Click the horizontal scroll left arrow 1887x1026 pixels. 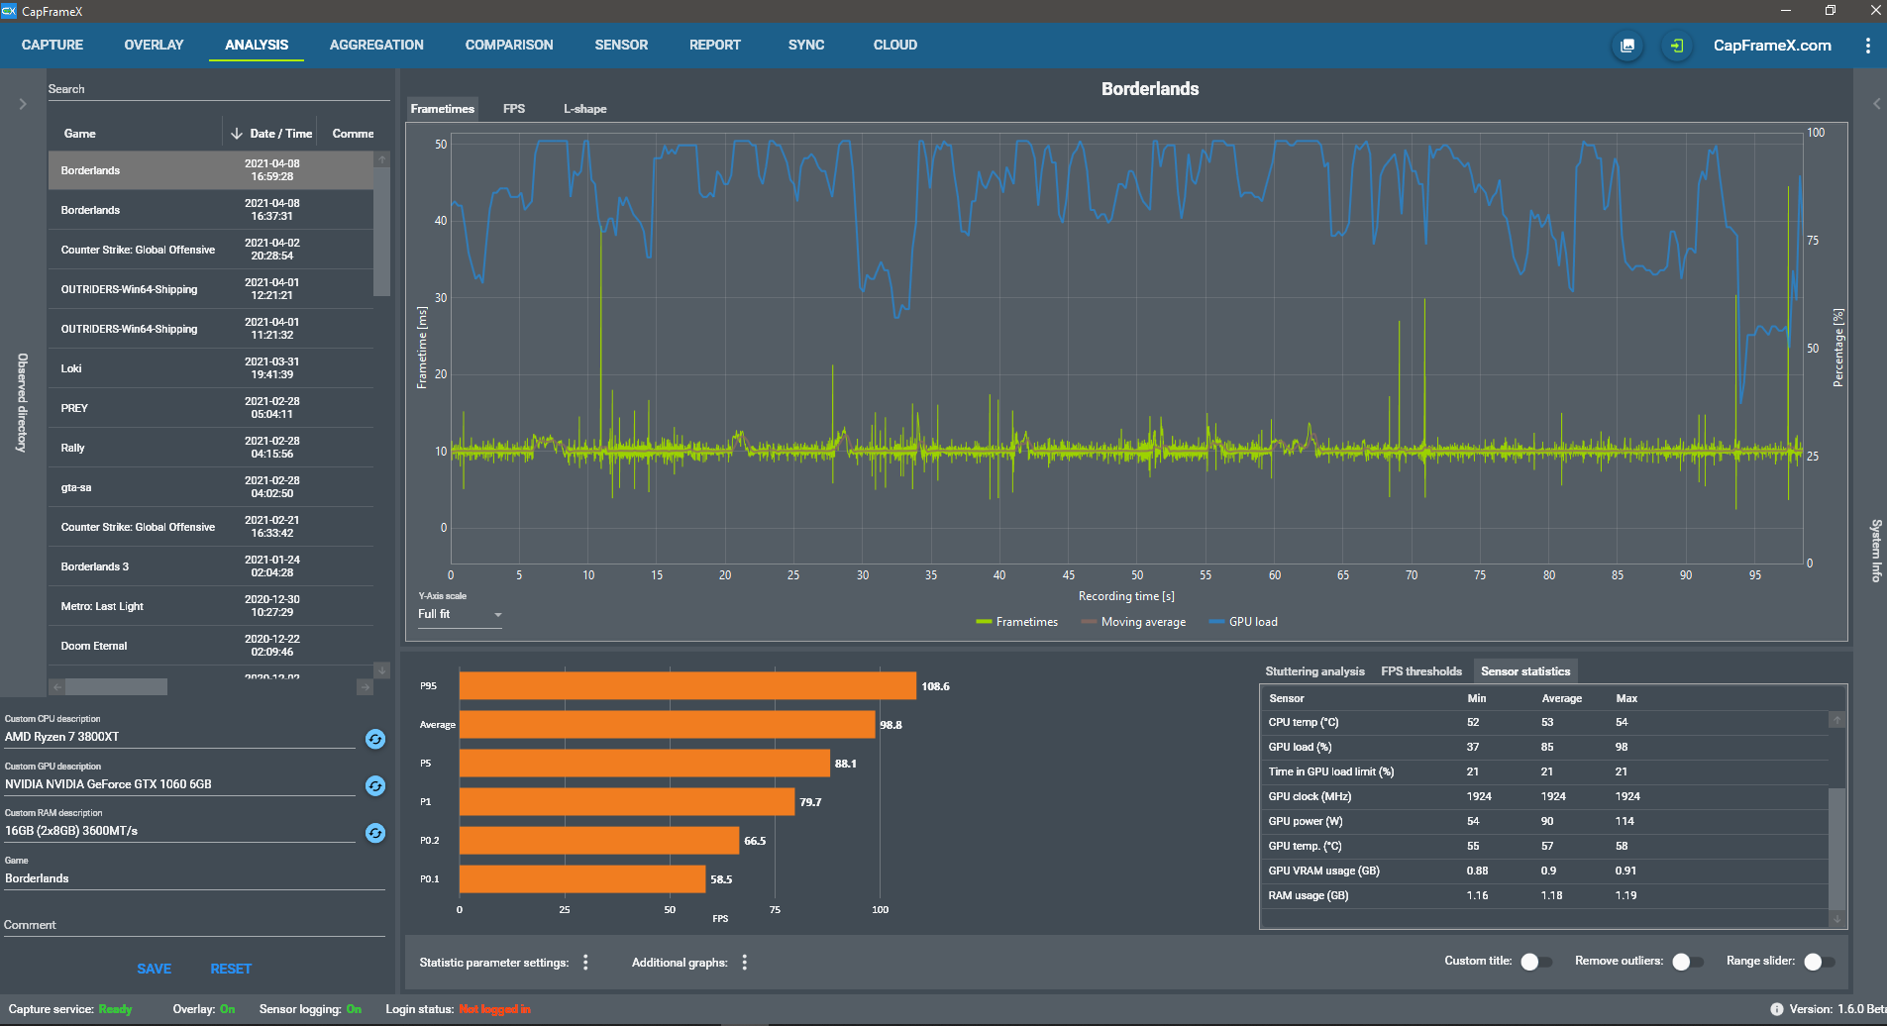[x=56, y=687]
